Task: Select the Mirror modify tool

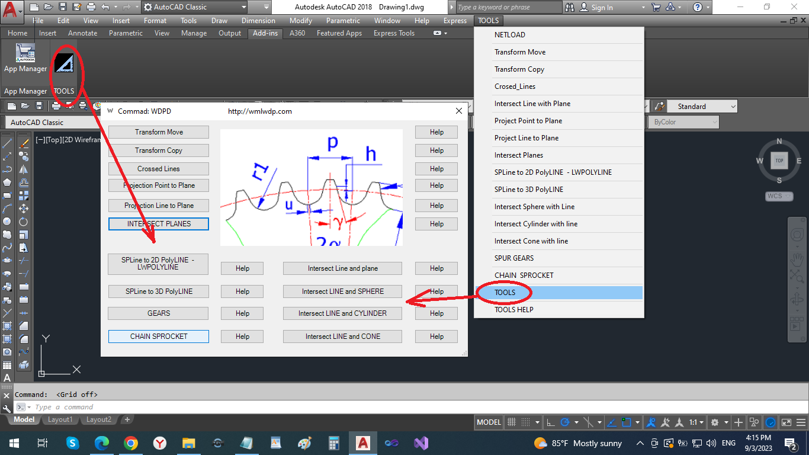Action: tap(24, 169)
